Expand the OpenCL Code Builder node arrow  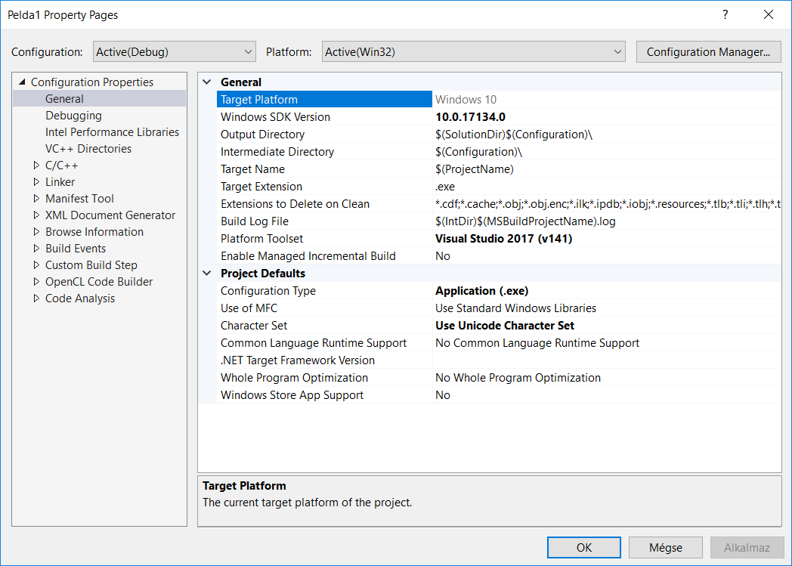point(36,282)
